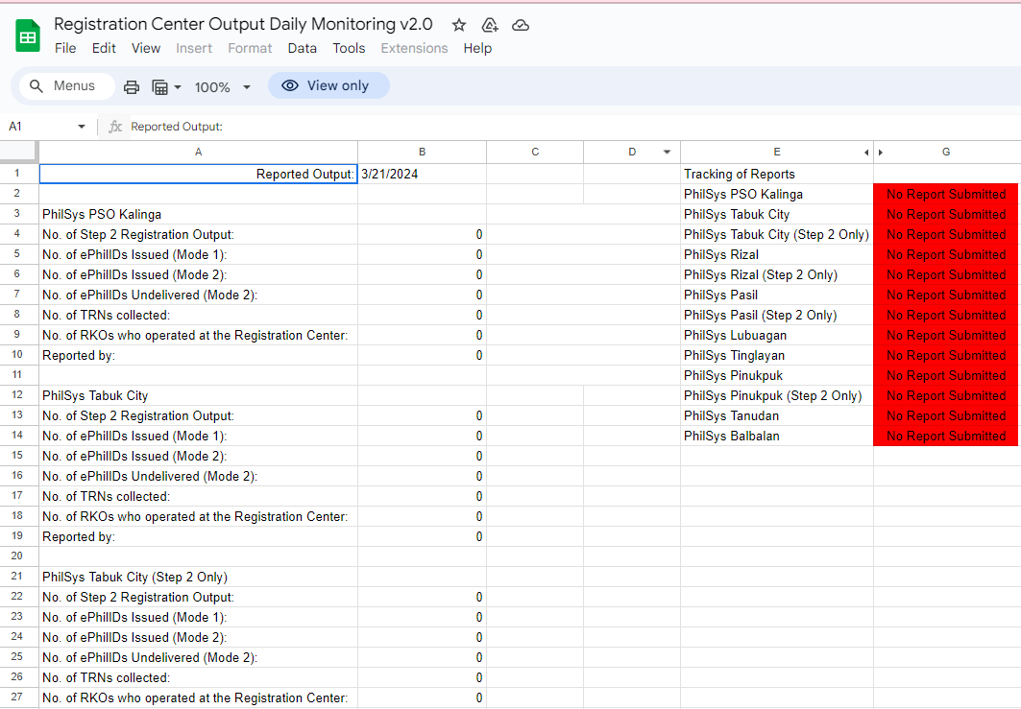1021x709 pixels.
Task: Click cell containing date 3/21/2024
Action: (422, 174)
